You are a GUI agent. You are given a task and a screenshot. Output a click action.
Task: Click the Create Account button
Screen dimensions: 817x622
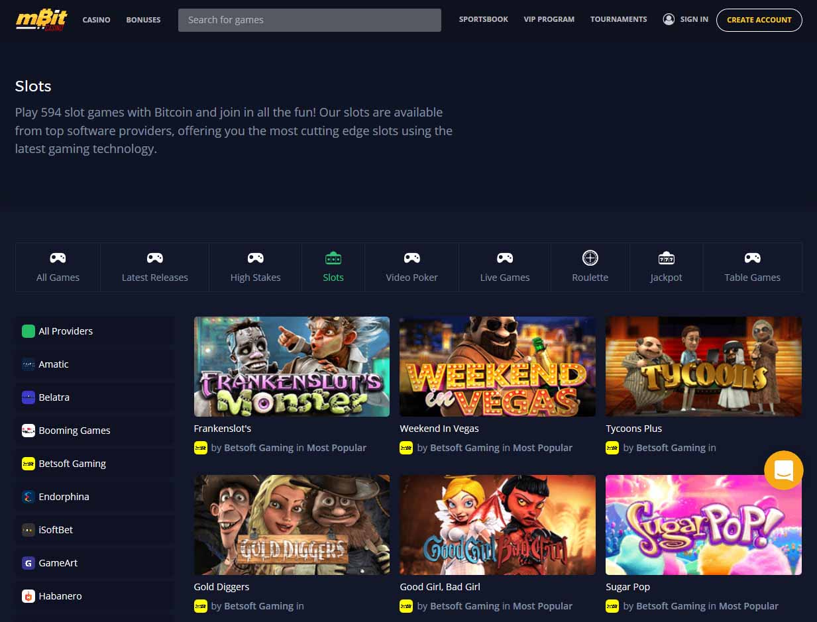[759, 20]
